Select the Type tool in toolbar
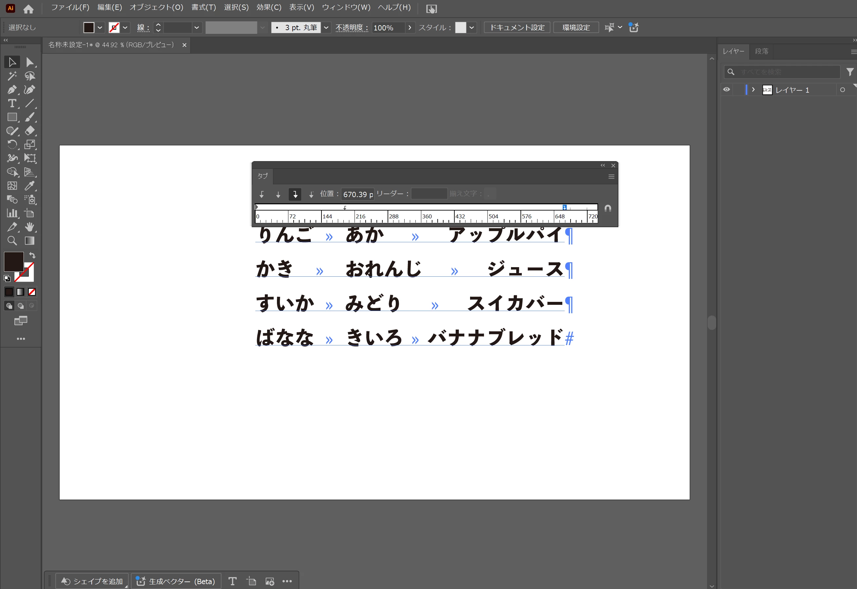 [x=12, y=104]
